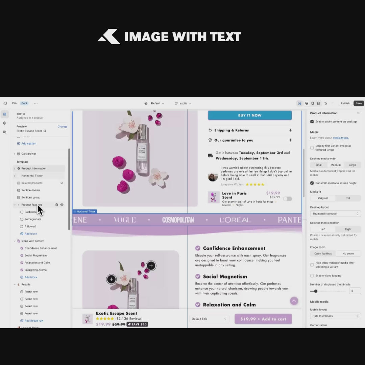Click the Publish button

tap(345, 103)
